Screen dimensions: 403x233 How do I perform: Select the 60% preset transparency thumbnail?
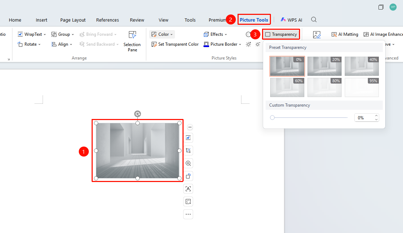pos(287,87)
